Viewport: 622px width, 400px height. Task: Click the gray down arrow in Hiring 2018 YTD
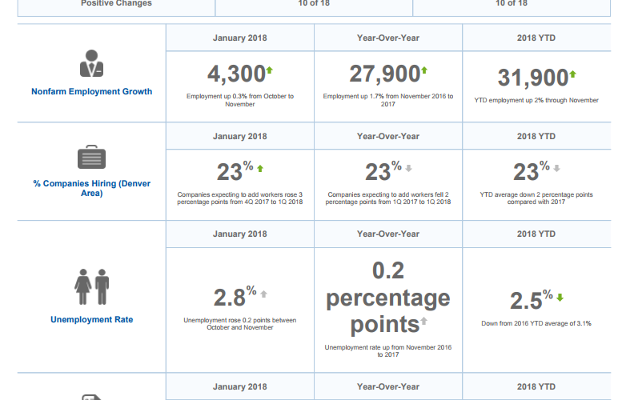pyautogui.click(x=556, y=168)
